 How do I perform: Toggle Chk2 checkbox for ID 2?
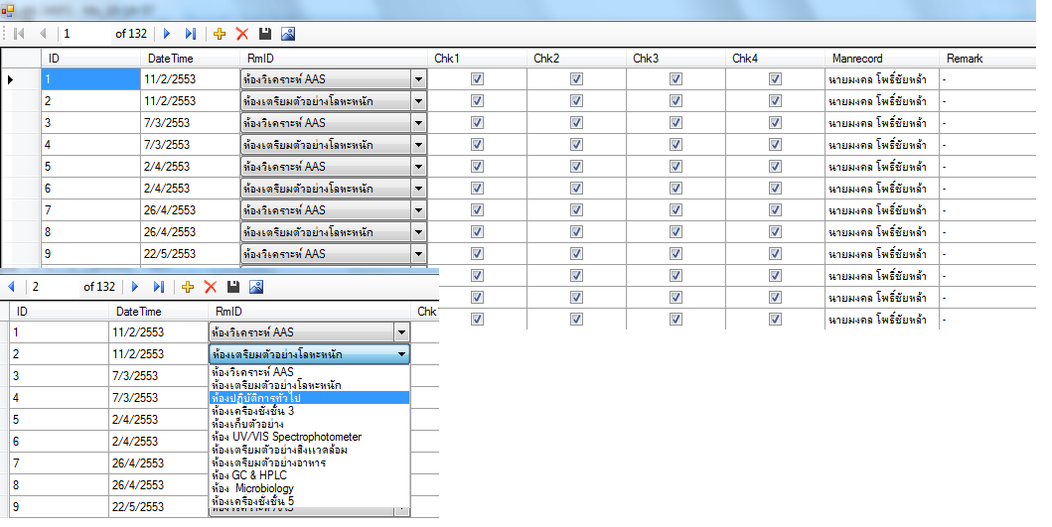[x=576, y=100]
